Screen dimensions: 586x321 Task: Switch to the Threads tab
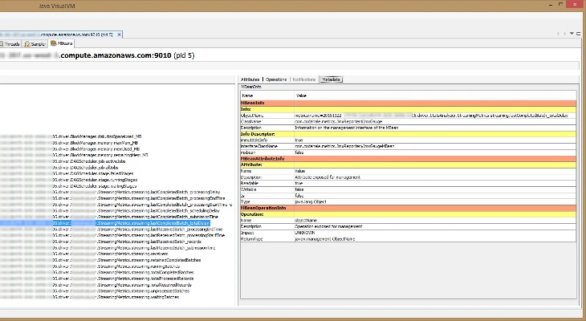coord(10,43)
